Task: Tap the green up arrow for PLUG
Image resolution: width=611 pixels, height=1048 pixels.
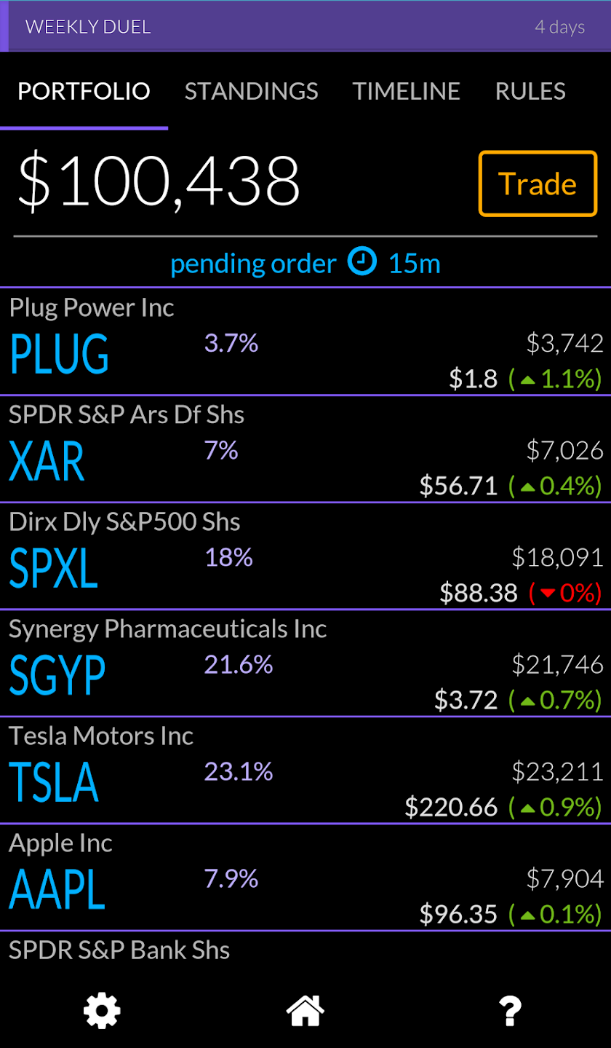Action: tap(528, 379)
